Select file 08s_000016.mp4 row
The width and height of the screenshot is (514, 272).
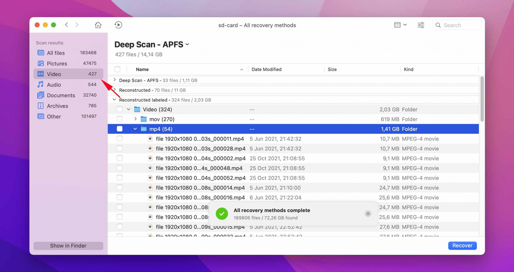point(293,197)
